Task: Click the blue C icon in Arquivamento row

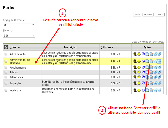Action: (143, 67)
